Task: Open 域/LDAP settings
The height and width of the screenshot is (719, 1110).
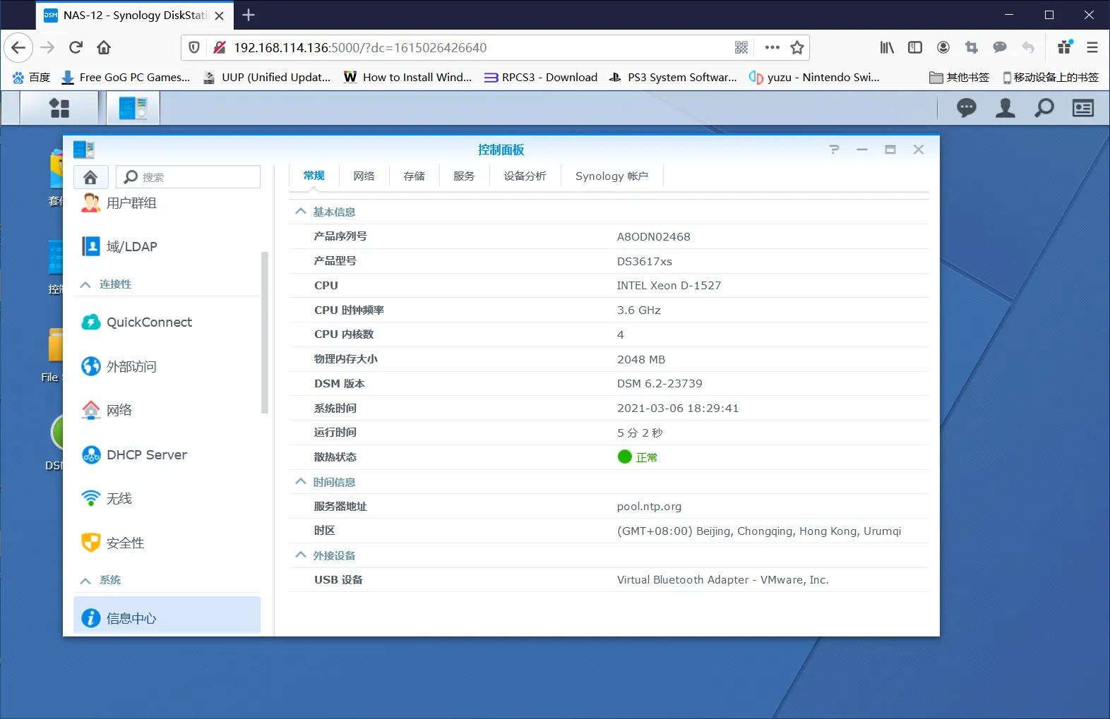Action: (167, 246)
